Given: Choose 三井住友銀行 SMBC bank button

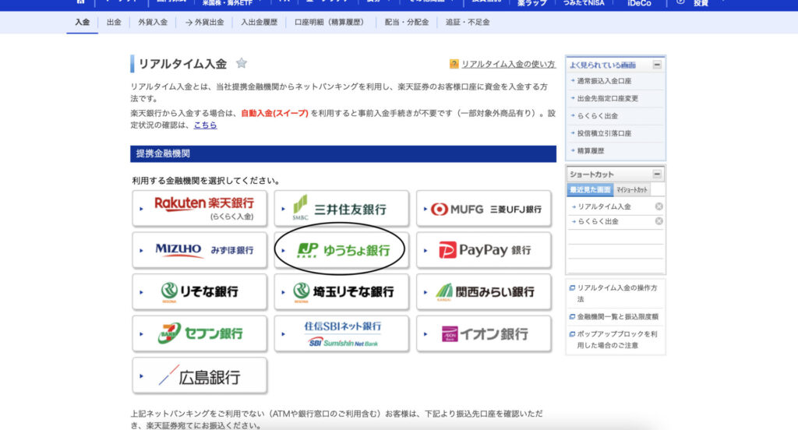Looking at the screenshot, I should pos(341,209).
